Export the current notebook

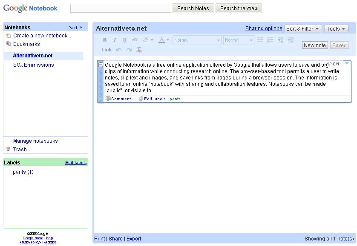point(133,239)
